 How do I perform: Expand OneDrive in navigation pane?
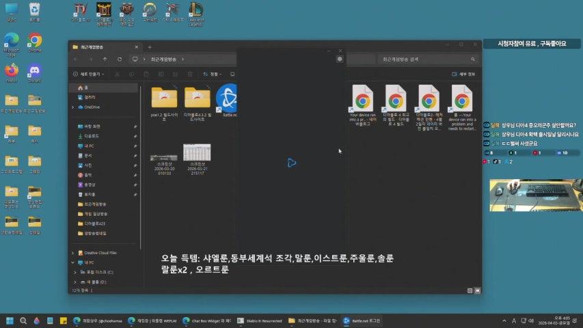click(73, 107)
